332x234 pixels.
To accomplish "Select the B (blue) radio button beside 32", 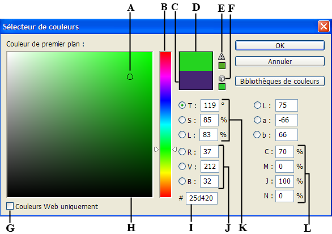I will click(182, 181).
